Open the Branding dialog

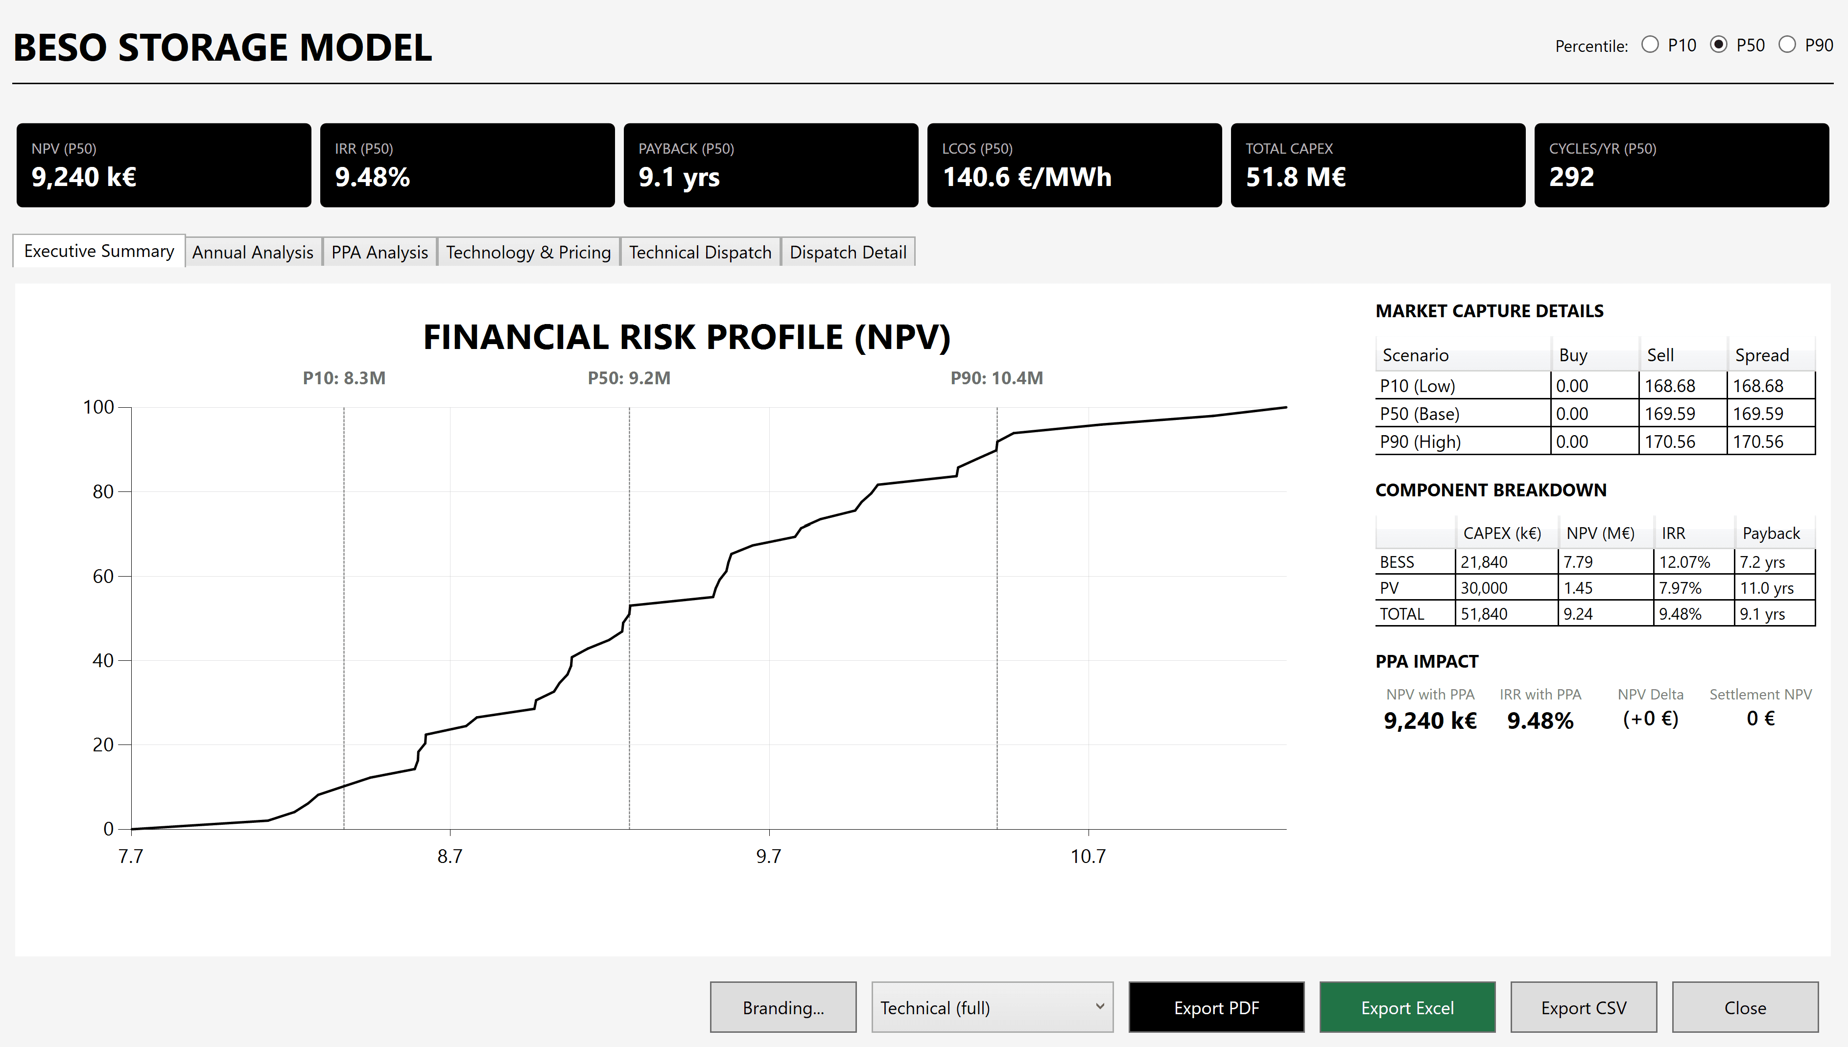783,1007
